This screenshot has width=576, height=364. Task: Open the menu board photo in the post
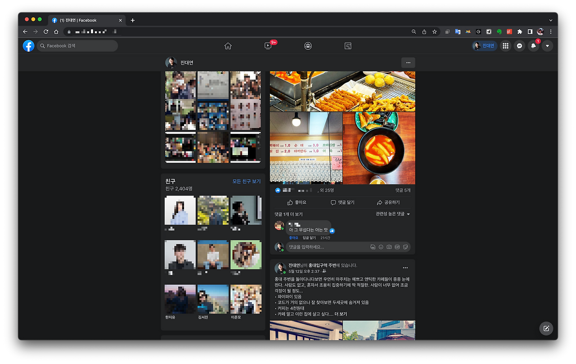[306, 148]
